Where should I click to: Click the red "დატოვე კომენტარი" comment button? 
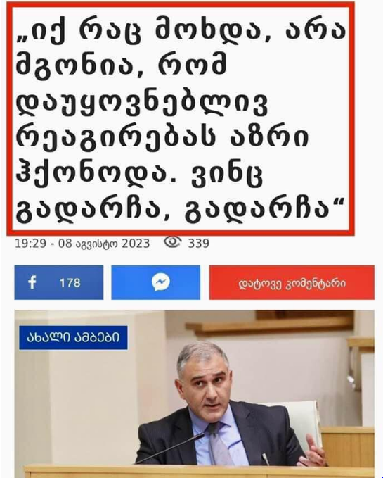pyautogui.click(x=292, y=282)
